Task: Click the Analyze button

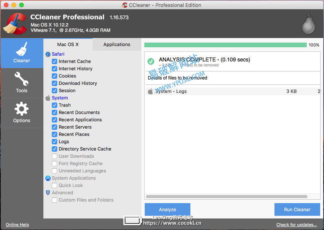Action: tap(168, 210)
